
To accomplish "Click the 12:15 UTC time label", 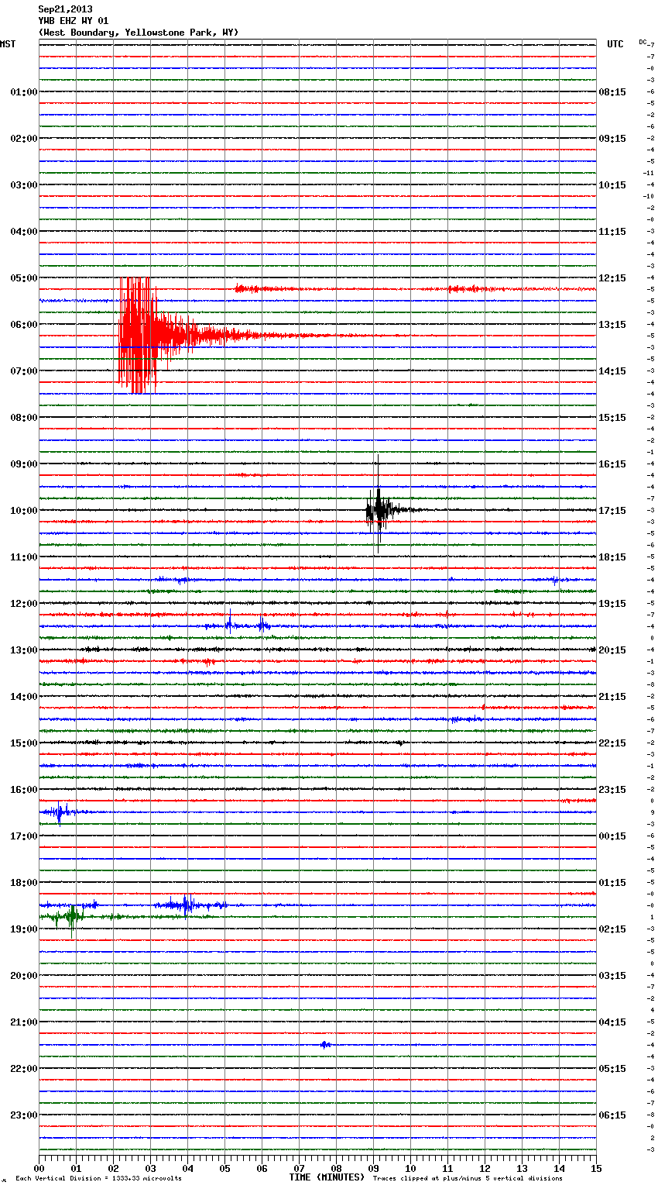I will [612, 278].
